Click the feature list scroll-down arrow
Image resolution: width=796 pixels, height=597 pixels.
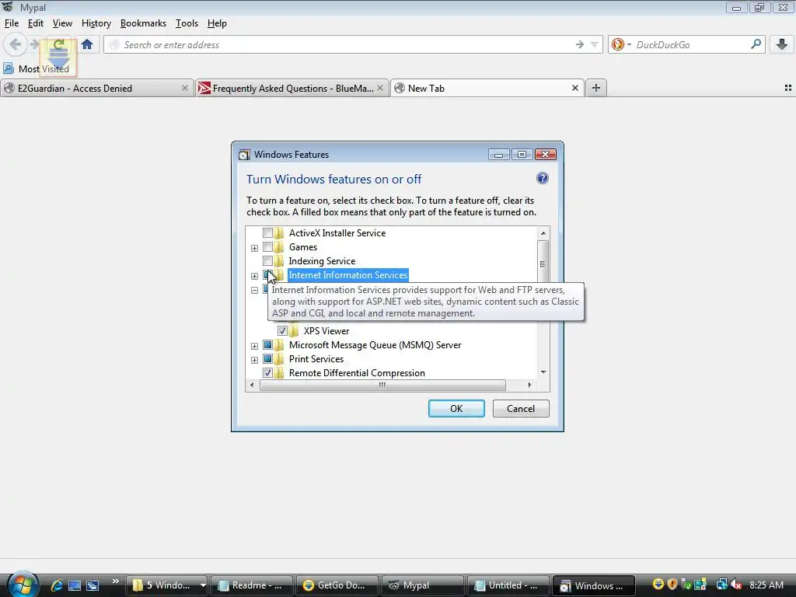click(543, 372)
